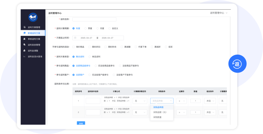Click the 返利管理中心 page title
This screenshot has height=134, width=263.
tap(55, 13)
